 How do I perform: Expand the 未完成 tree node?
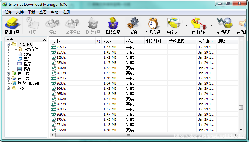coord(9,74)
